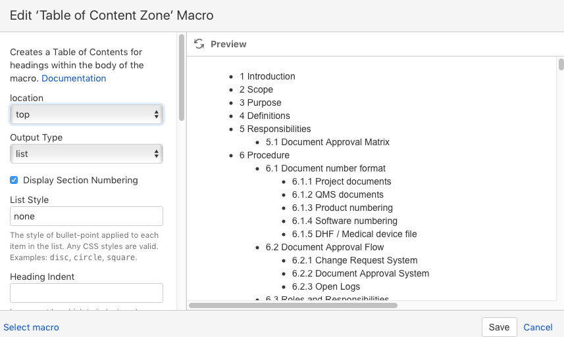Image resolution: width=564 pixels, height=337 pixels.
Task: Open the Output Type dropdown set to list
Action: coord(86,154)
